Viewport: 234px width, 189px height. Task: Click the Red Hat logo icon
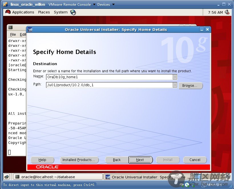point(8,12)
